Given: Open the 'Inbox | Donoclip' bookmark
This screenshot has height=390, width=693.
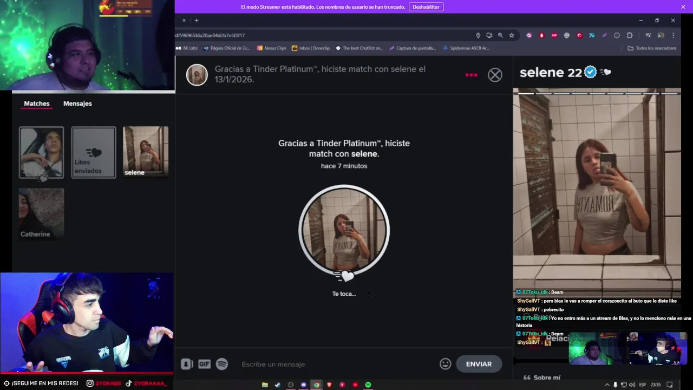Looking at the screenshot, I should click(311, 48).
